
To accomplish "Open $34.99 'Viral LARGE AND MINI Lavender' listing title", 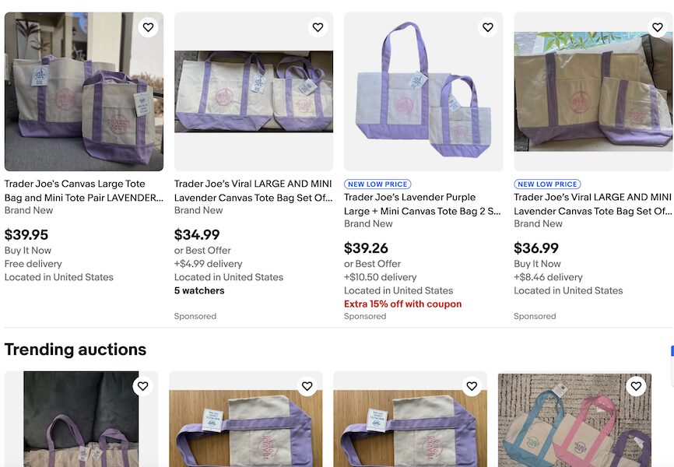I will (254, 191).
